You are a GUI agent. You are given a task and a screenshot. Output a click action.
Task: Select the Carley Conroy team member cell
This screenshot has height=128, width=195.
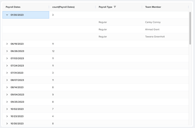point(153,22)
